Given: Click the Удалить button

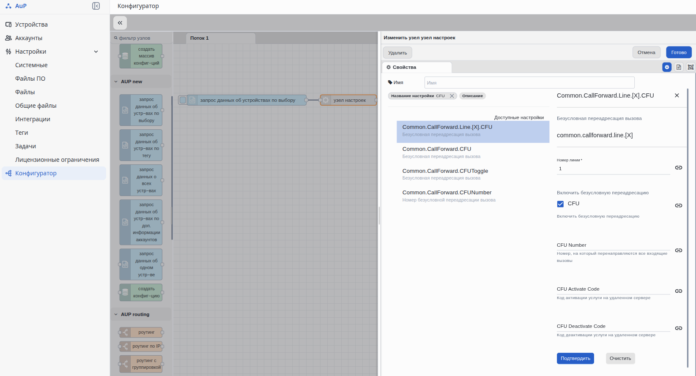Looking at the screenshot, I should pos(397,53).
